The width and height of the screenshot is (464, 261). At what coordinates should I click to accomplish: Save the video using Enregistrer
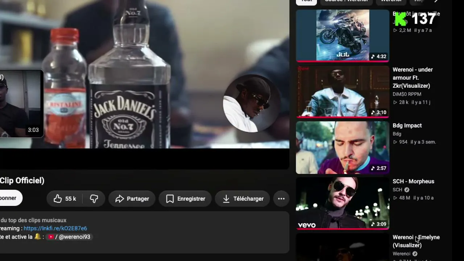coord(185,199)
